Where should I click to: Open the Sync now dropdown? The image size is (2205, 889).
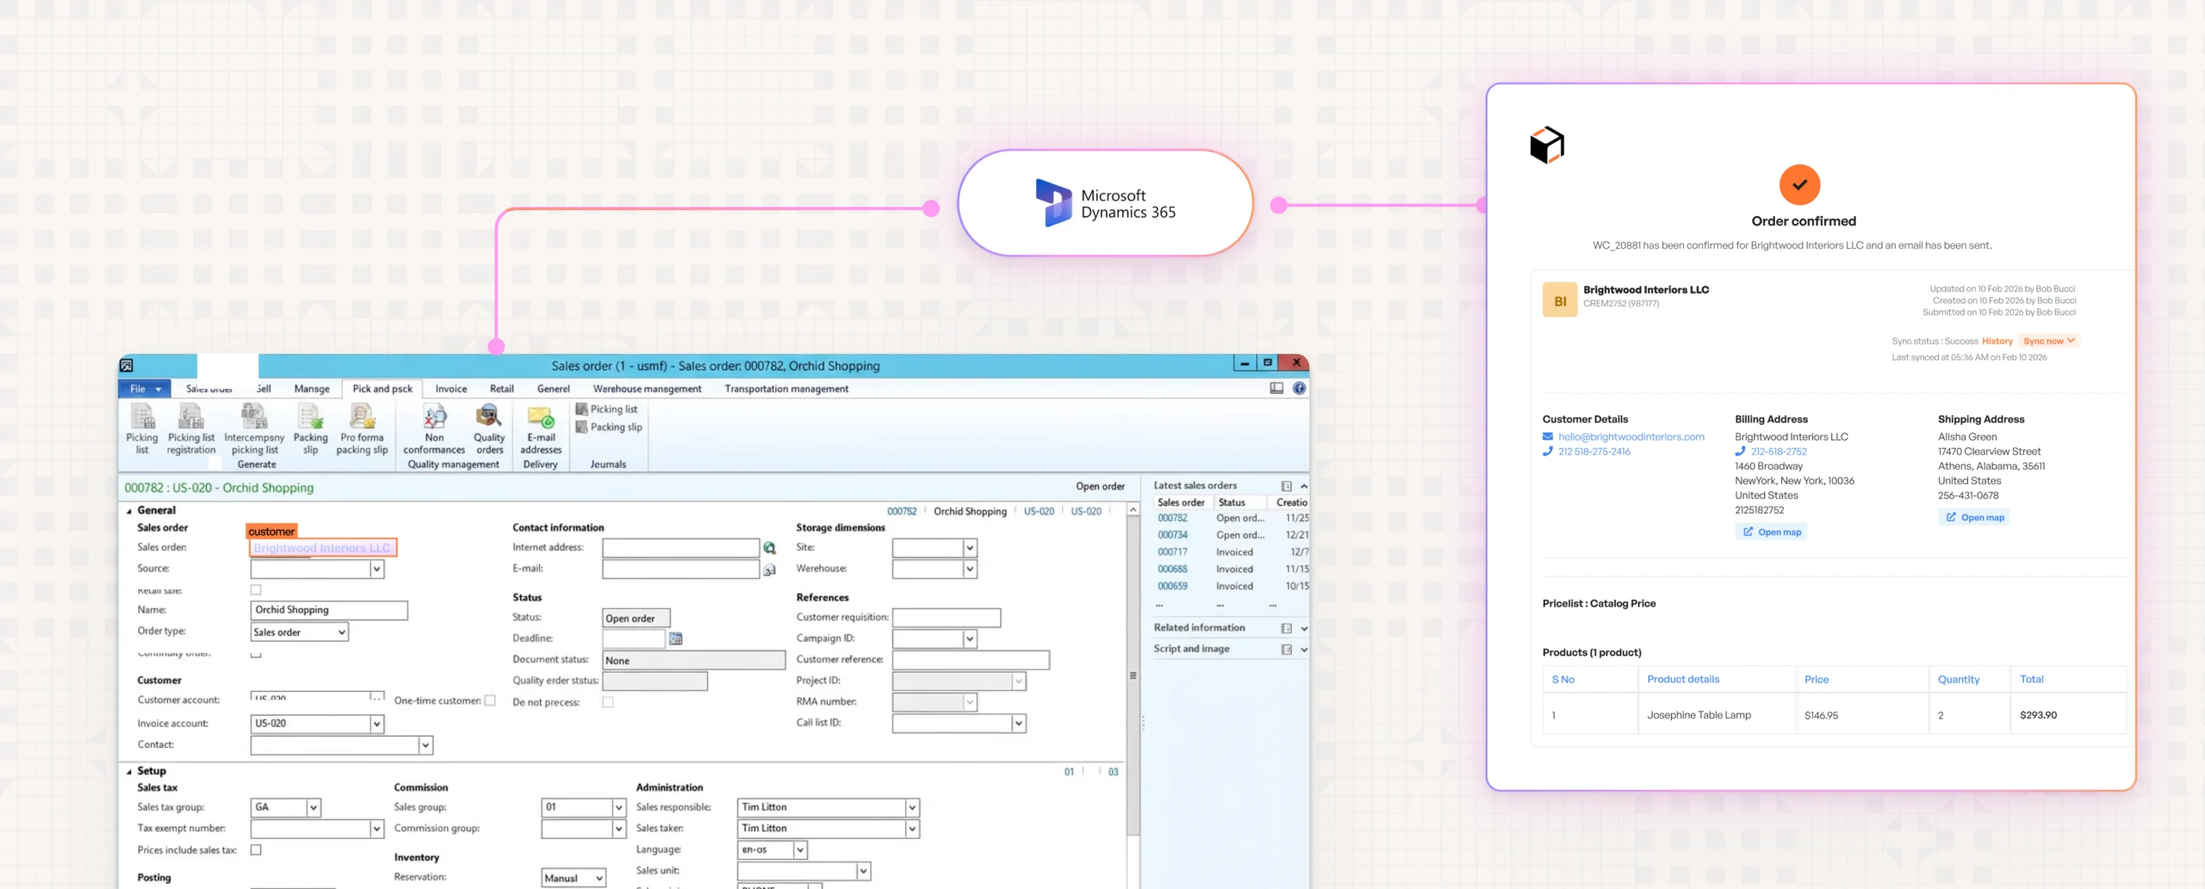point(2049,341)
